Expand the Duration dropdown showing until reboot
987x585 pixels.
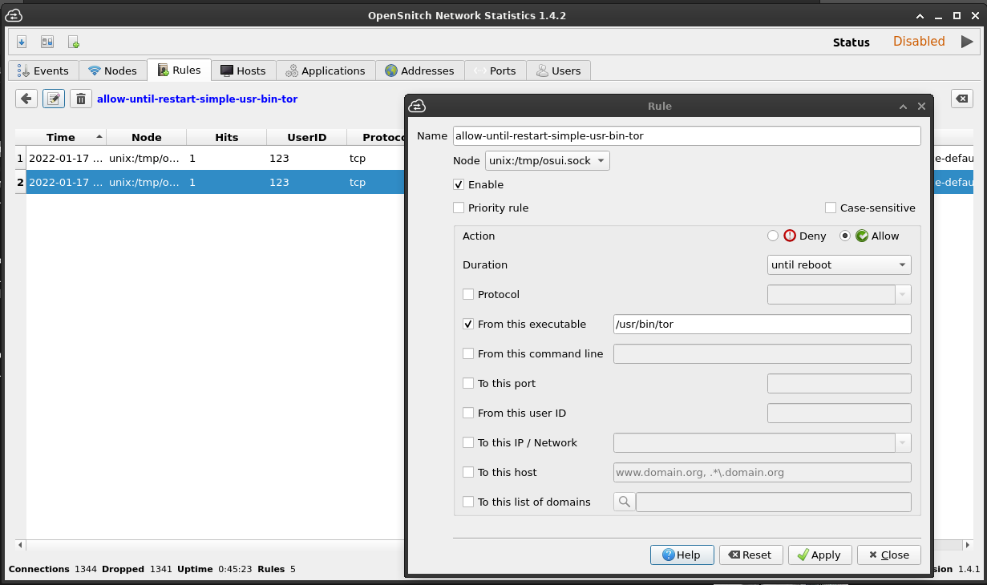click(x=839, y=265)
